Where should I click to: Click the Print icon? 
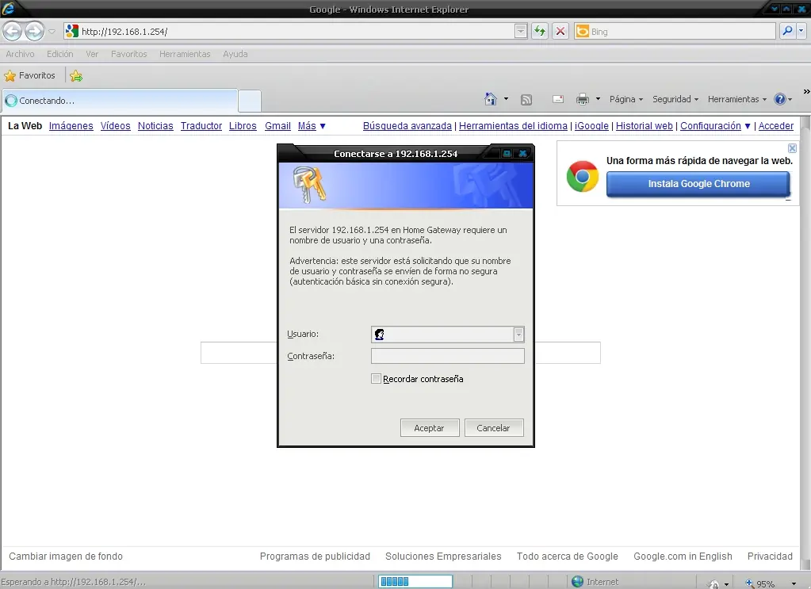(583, 99)
